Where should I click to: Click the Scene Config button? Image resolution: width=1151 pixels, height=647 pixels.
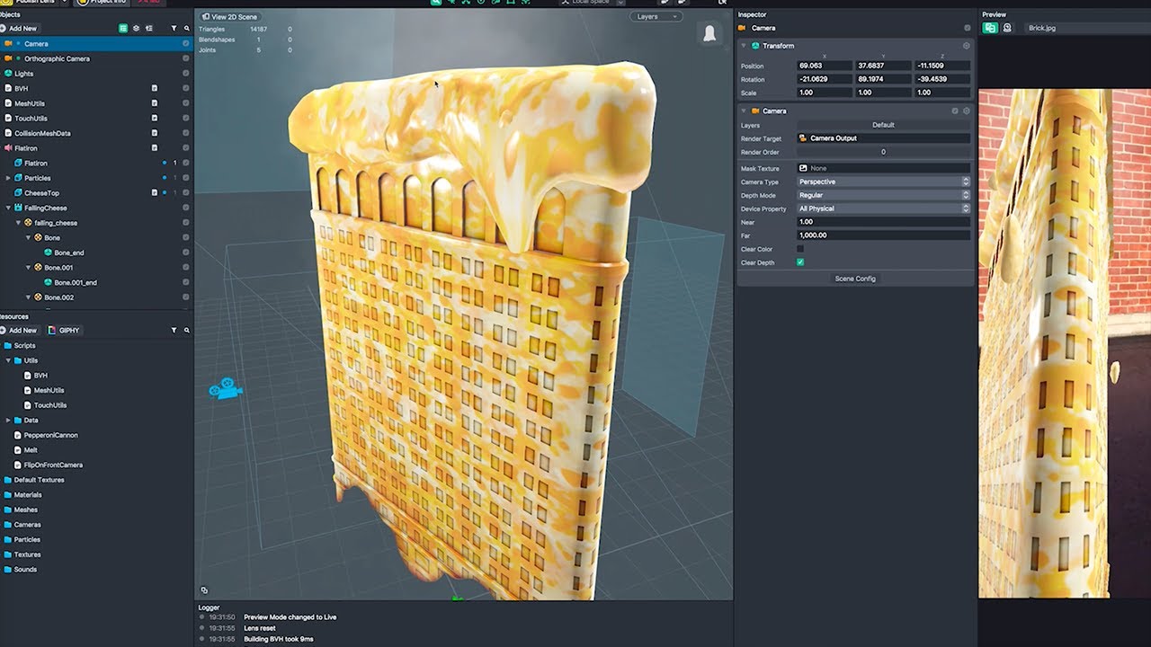coord(855,279)
